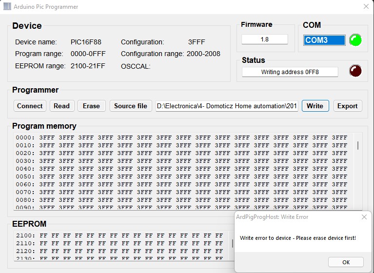Click program memory row address 0080:

[x=25, y=200]
